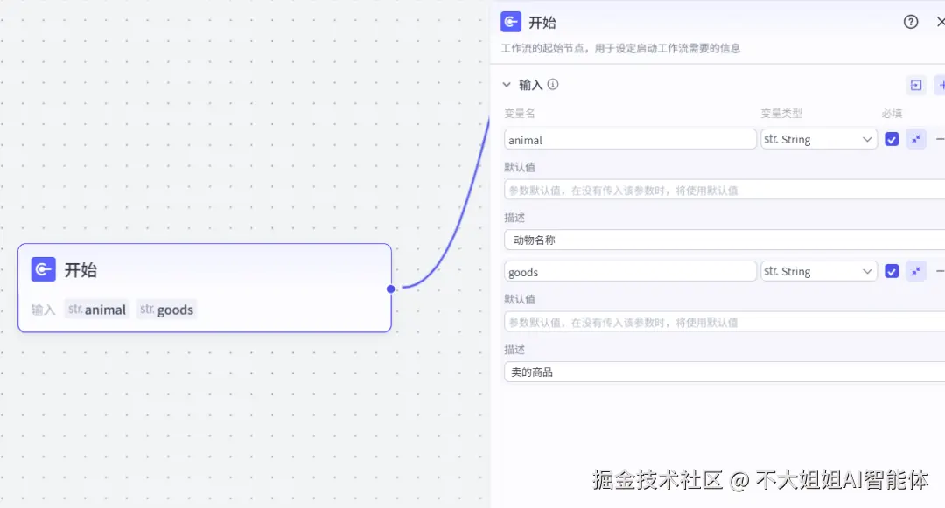This screenshot has height=508, width=945.
Task: Click the 开始 title in side panel
Action: pos(542,23)
